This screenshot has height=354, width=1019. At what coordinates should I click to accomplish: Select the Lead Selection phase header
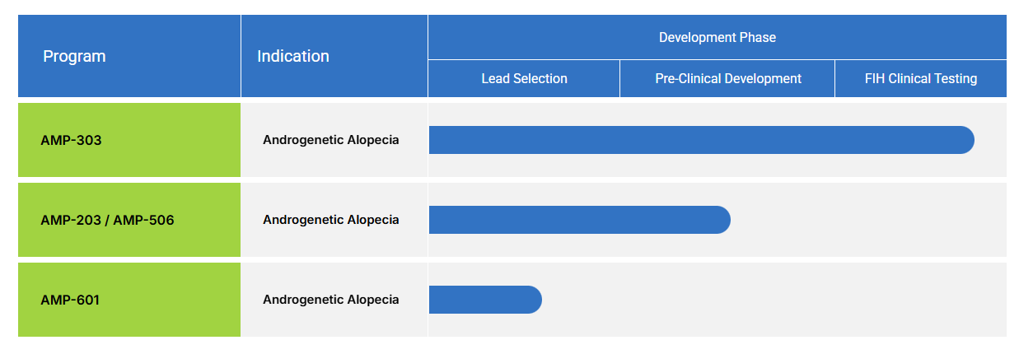pyautogui.click(x=524, y=79)
